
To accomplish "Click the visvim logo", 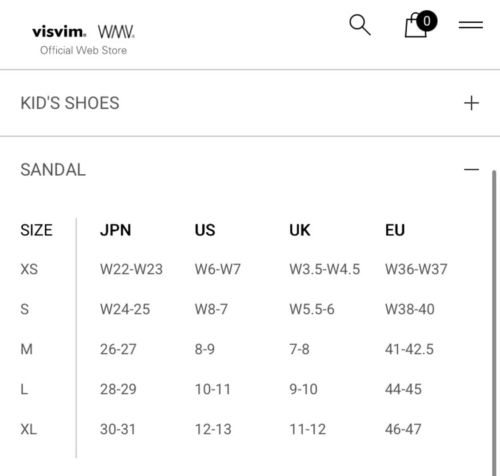I will 59,31.
